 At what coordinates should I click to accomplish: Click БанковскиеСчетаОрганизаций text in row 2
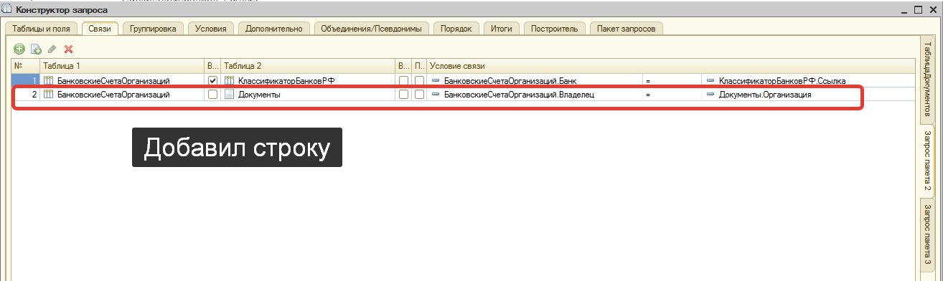point(113,95)
